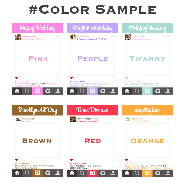Tap the orange camera icon in the Orange sample
Image resolution: width=185 pixels, height=185 pixels.
(x=147, y=173)
